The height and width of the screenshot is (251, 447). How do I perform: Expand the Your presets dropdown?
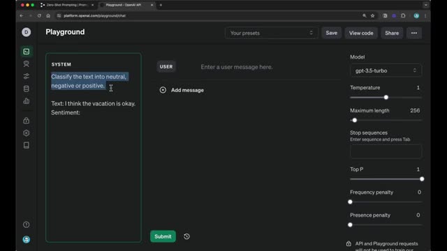pos(271,33)
